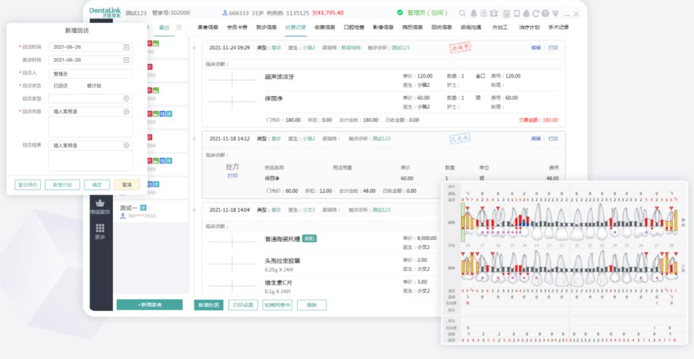Click 刷新 button at bottom
Screen dimensions: 694x359
312,305
